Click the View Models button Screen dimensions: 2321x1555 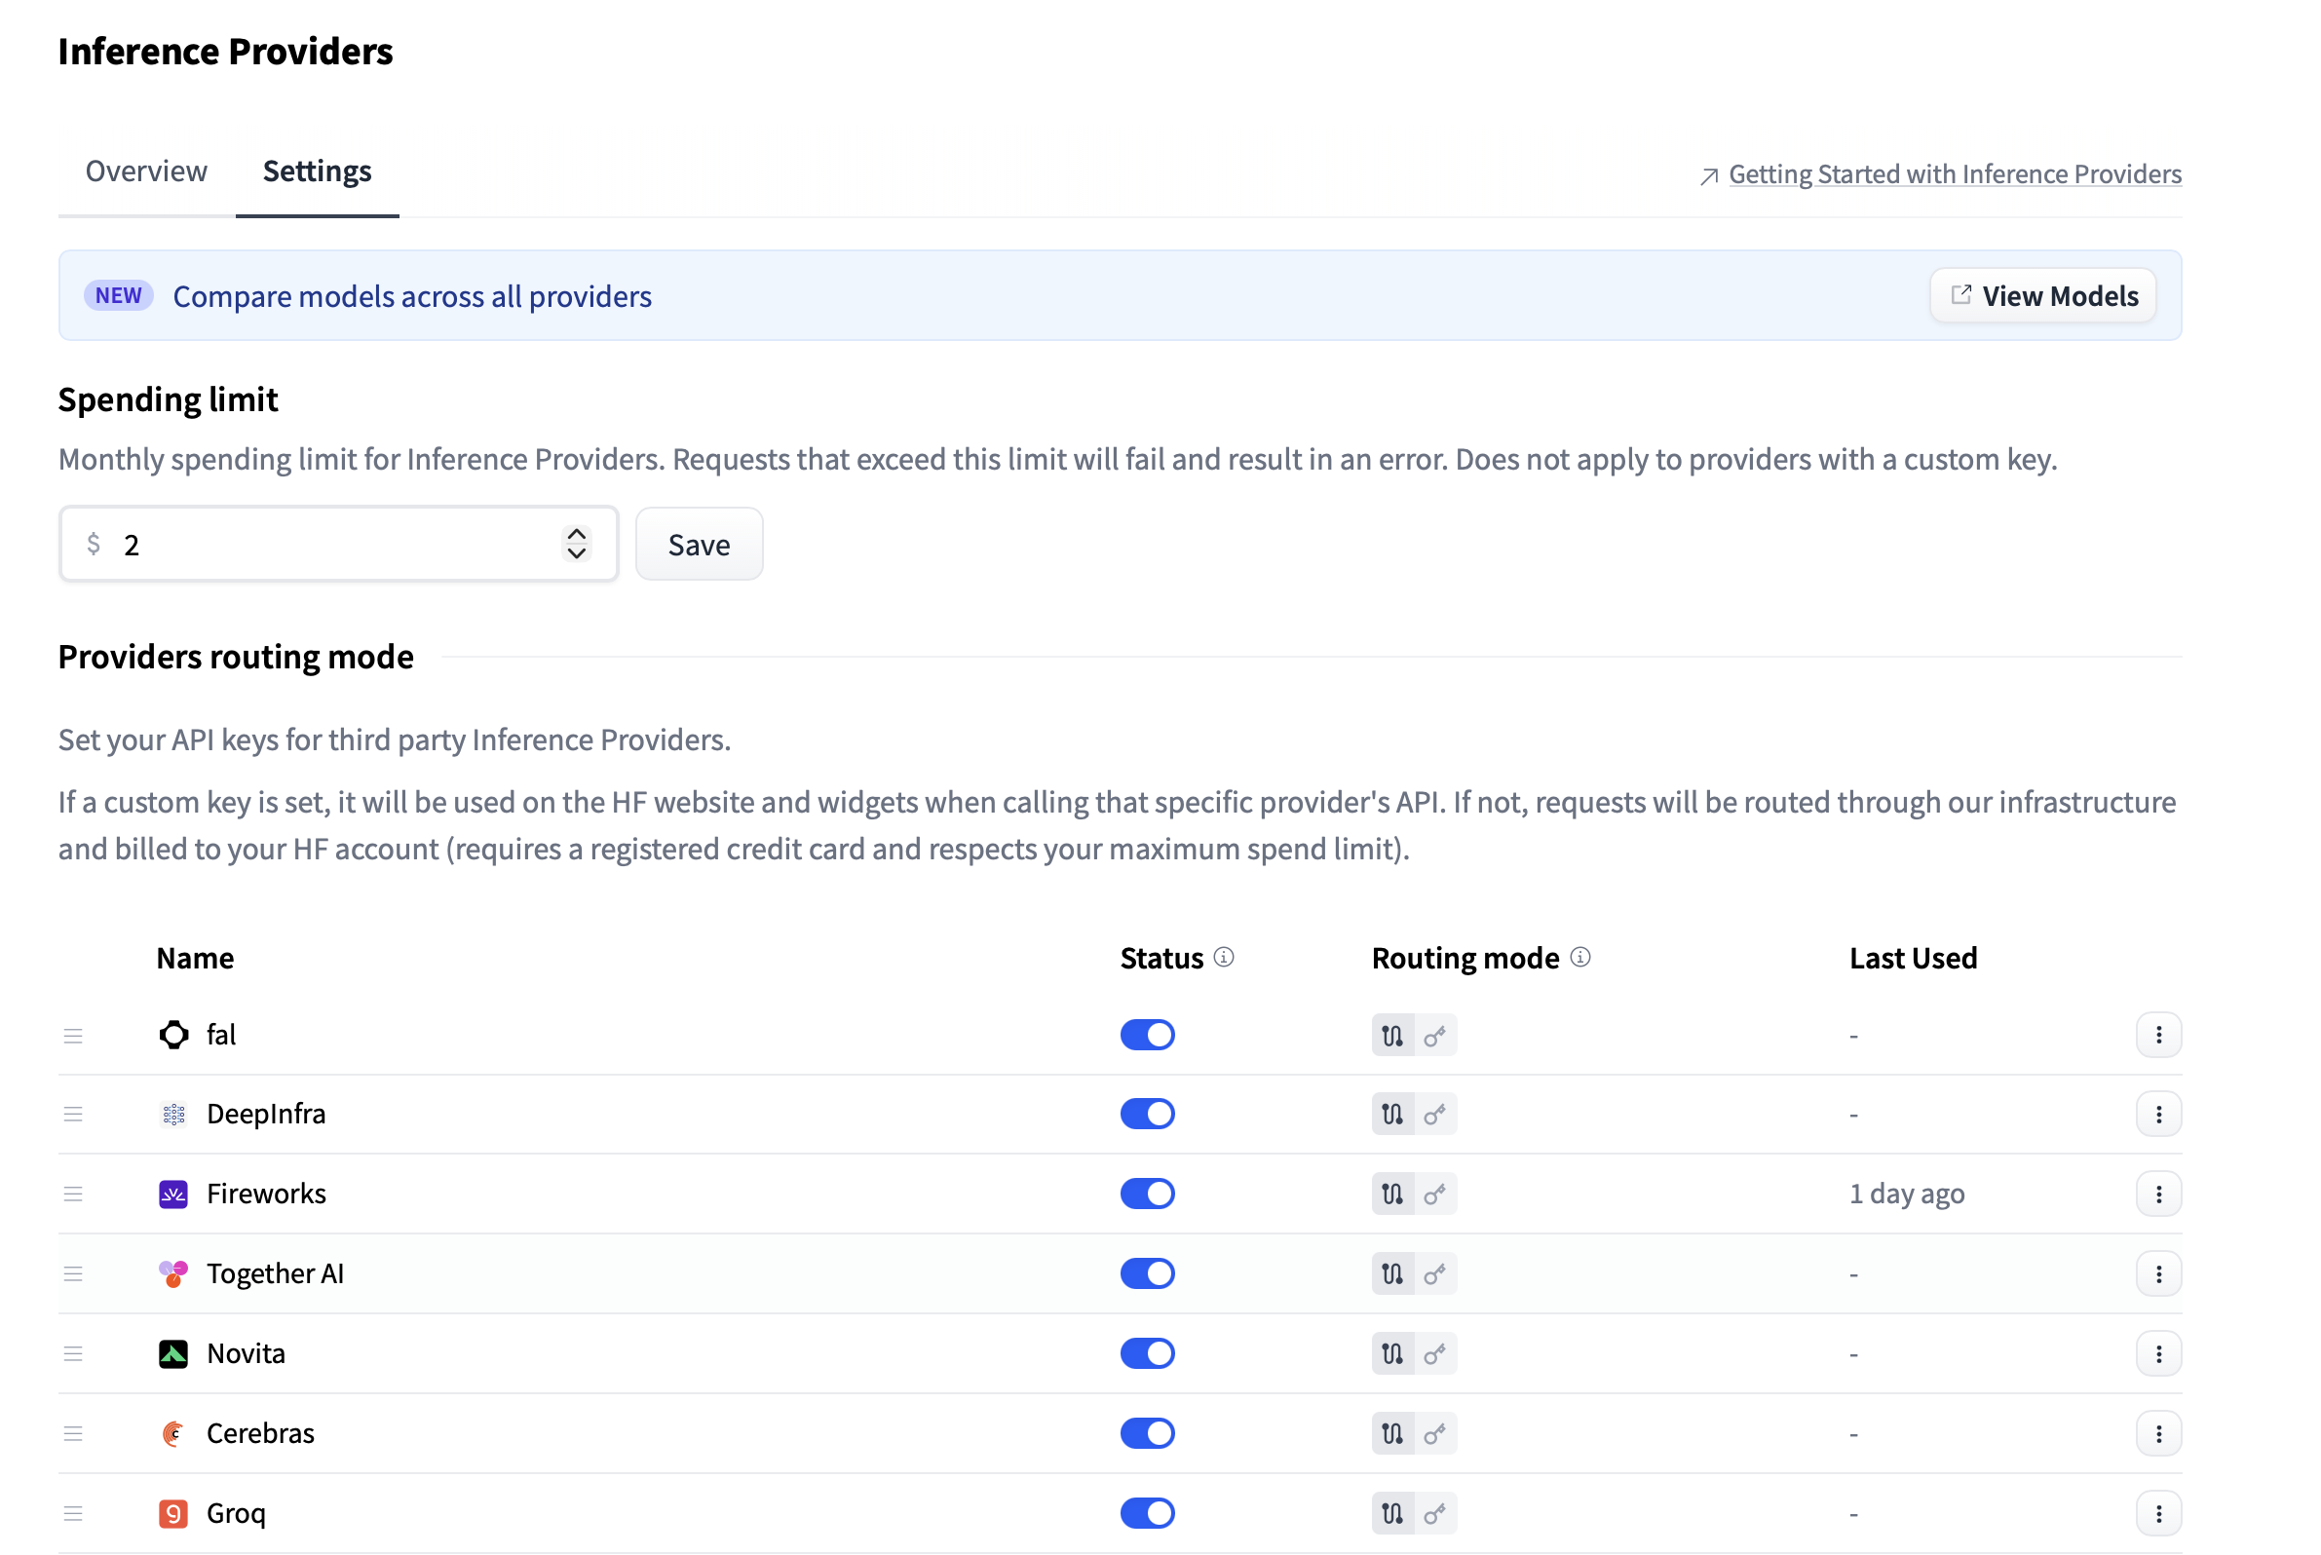tap(2043, 295)
